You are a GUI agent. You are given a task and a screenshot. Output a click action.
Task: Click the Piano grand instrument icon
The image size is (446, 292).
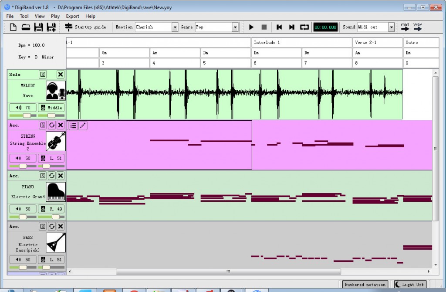55,192
